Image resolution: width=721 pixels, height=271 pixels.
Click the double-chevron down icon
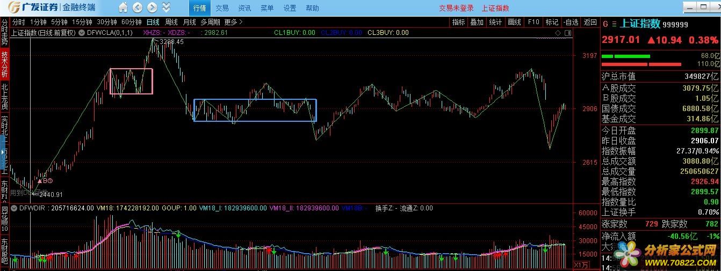(166, 8)
